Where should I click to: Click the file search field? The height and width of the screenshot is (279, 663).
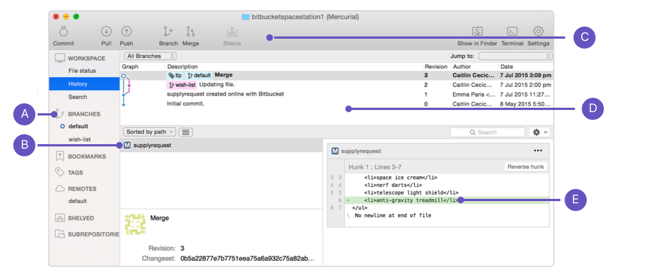tap(487, 132)
